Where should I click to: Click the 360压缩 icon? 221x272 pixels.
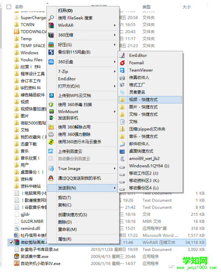(x=51, y=35)
